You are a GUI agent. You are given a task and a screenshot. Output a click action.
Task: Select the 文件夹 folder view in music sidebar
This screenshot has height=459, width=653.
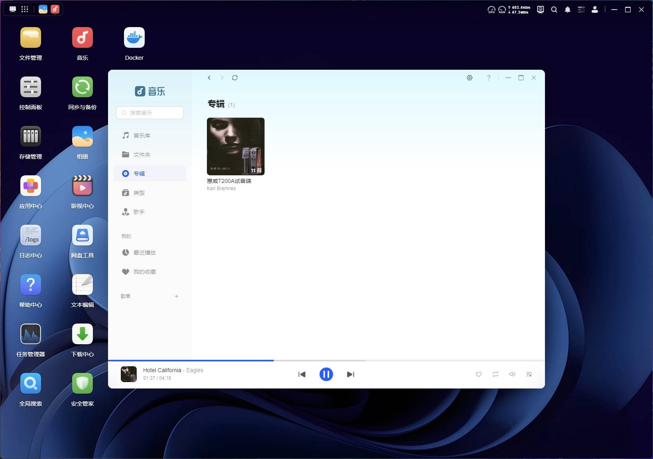click(142, 155)
